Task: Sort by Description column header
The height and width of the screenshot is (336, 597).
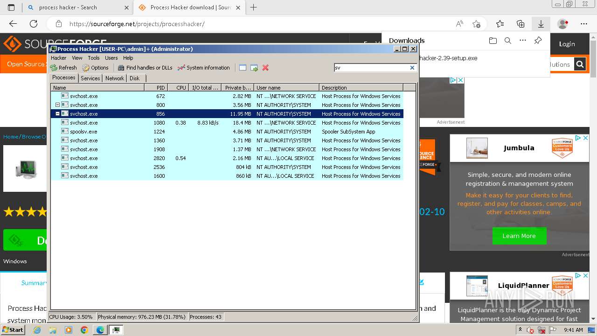Action: click(x=361, y=87)
